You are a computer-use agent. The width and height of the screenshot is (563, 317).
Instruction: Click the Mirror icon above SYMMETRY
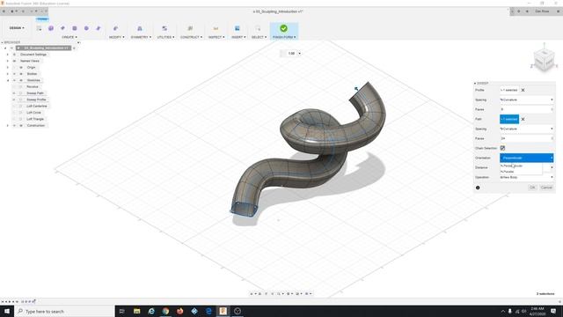(140, 28)
